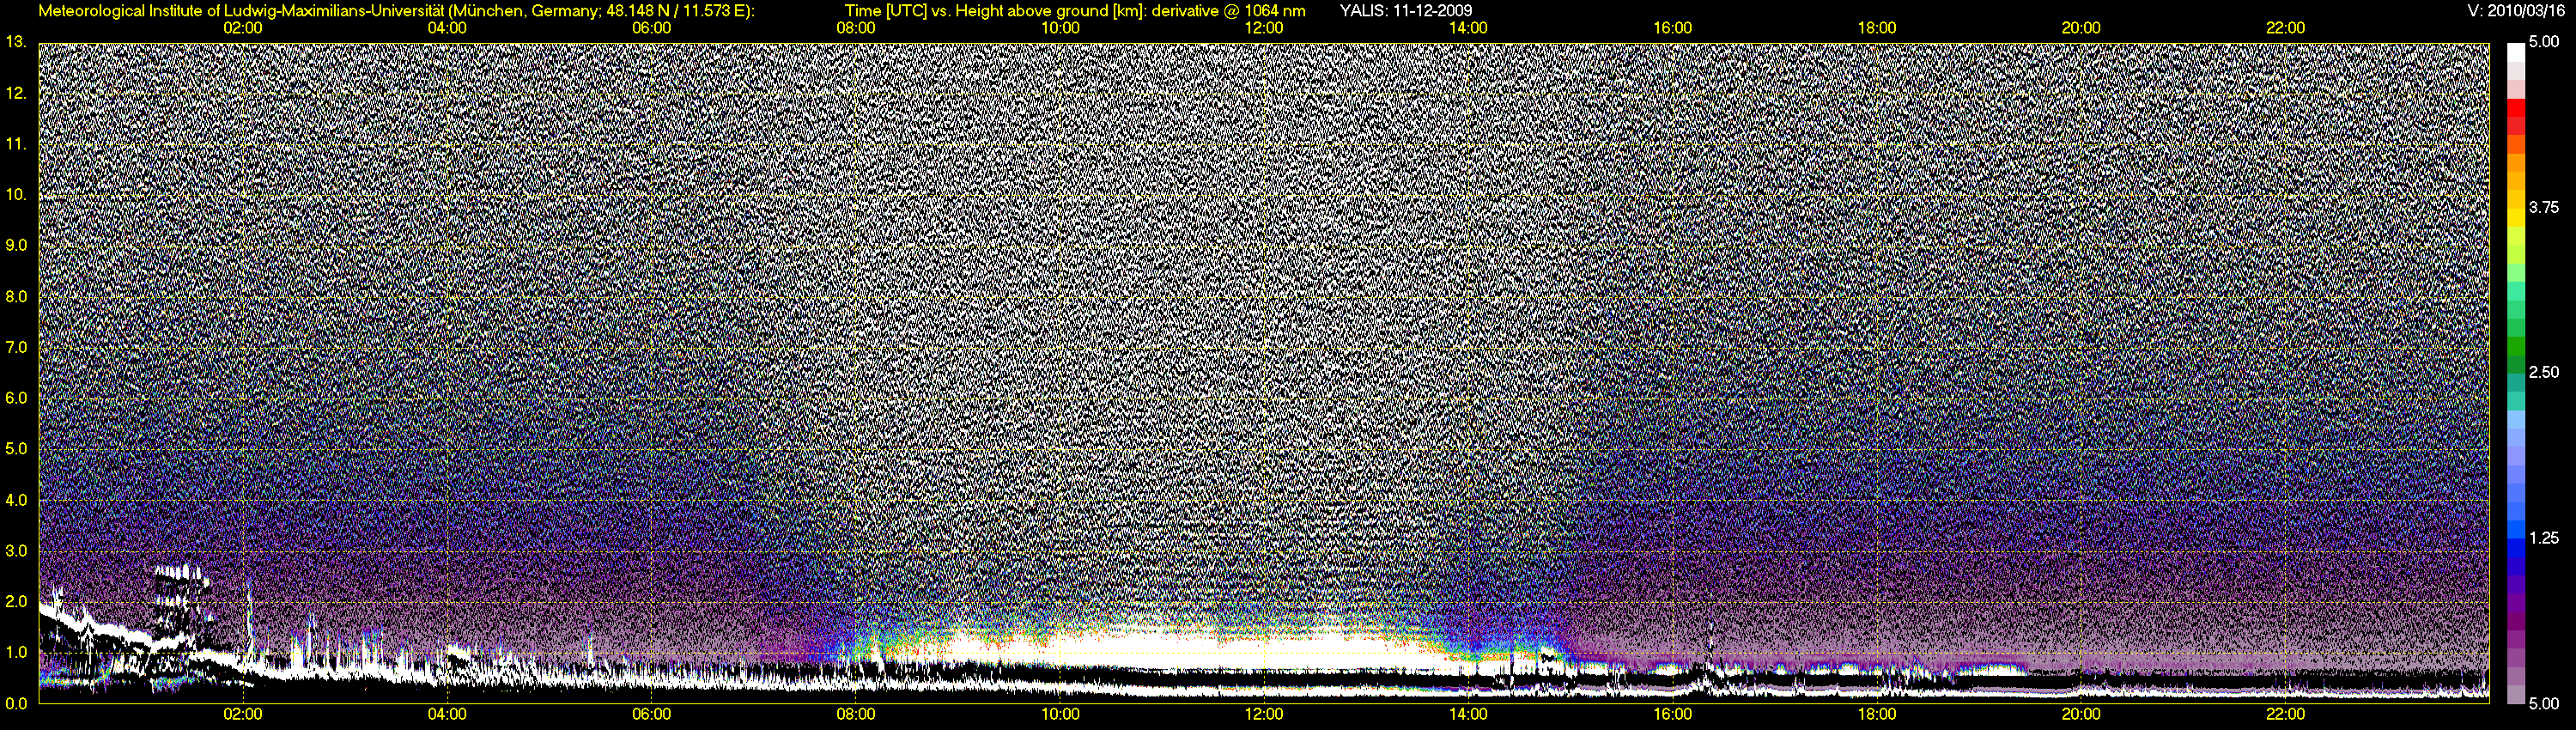Click the 14:00 label on the bottom time axis
Viewport: 2576px width, 730px height.
click(1468, 714)
